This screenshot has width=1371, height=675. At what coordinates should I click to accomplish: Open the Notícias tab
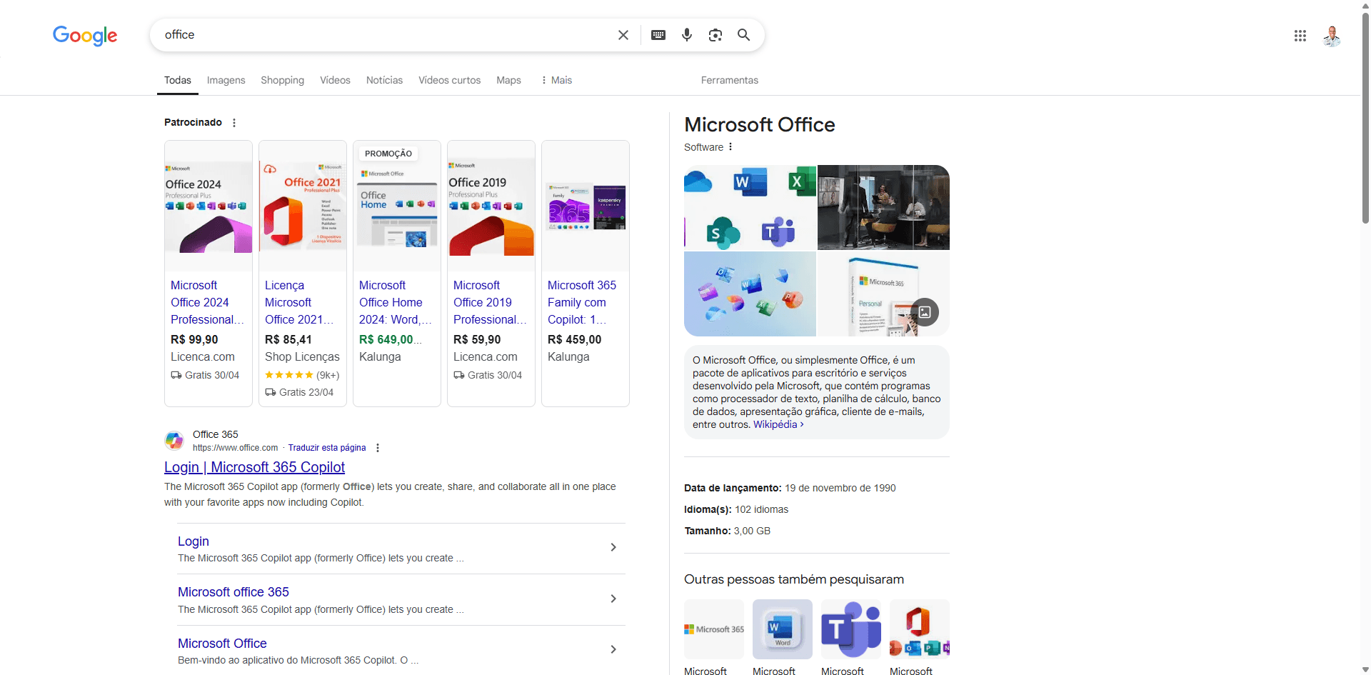coord(384,80)
